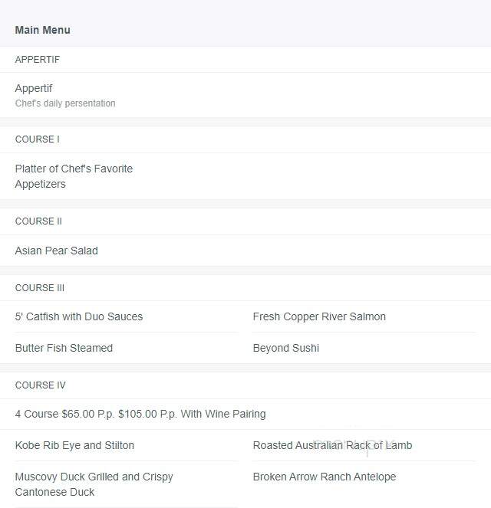Choose the Asian Pear Salad item

pyautogui.click(x=57, y=251)
